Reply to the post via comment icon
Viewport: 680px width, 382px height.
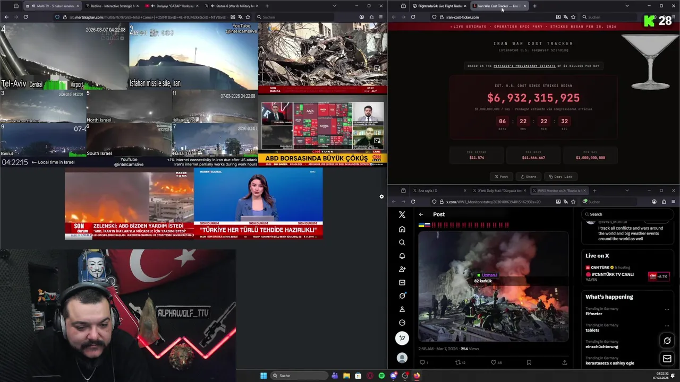(x=423, y=362)
